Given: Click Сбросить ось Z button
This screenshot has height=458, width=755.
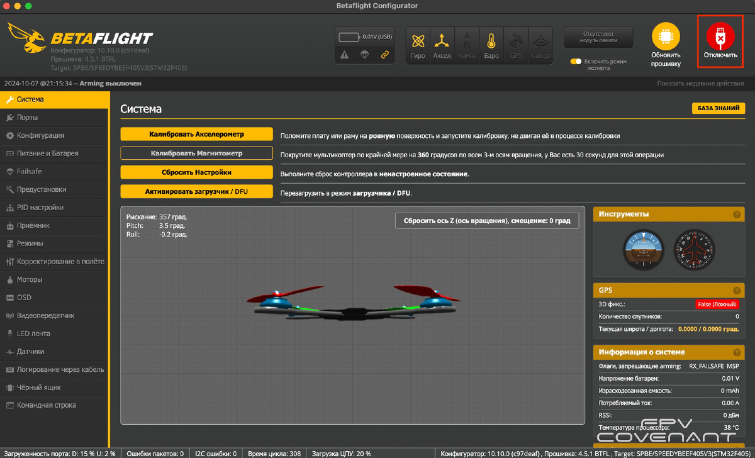Looking at the screenshot, I should 486,221.
